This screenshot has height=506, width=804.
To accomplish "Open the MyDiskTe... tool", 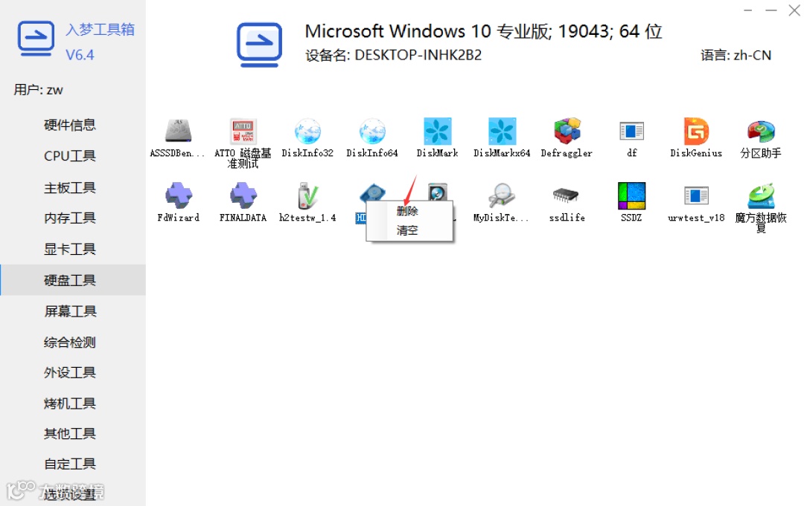I will pyautogui.click(x=502, y=195).
